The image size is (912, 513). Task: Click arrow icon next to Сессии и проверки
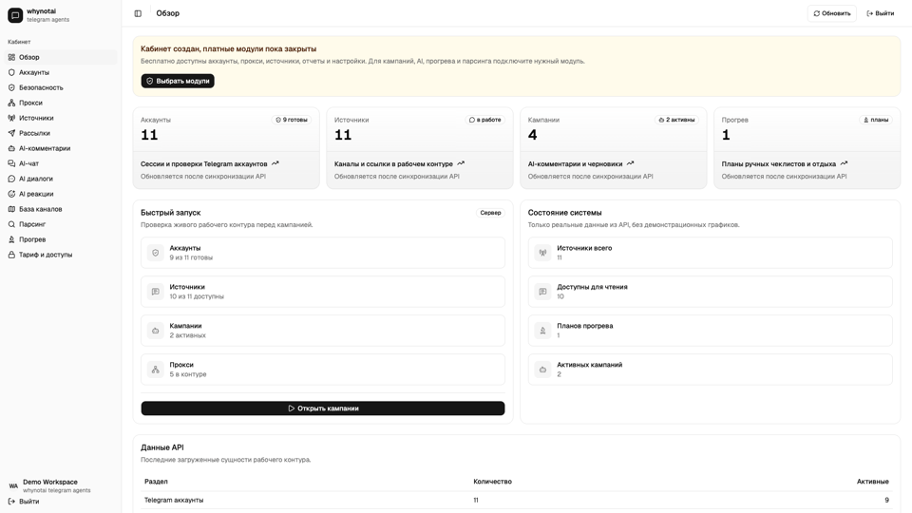tap(275, 163)
